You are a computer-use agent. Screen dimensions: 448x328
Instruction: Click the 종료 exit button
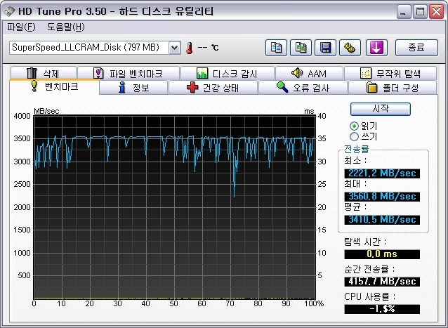(416, 48)
